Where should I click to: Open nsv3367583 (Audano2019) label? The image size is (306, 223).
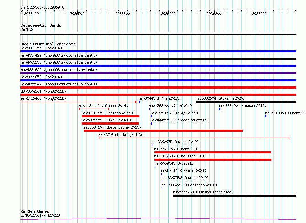pos(185,178)
